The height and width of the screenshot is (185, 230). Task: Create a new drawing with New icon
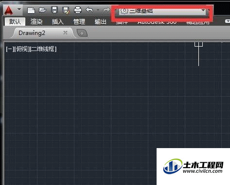pyautogui.click(x=31, y=10)
